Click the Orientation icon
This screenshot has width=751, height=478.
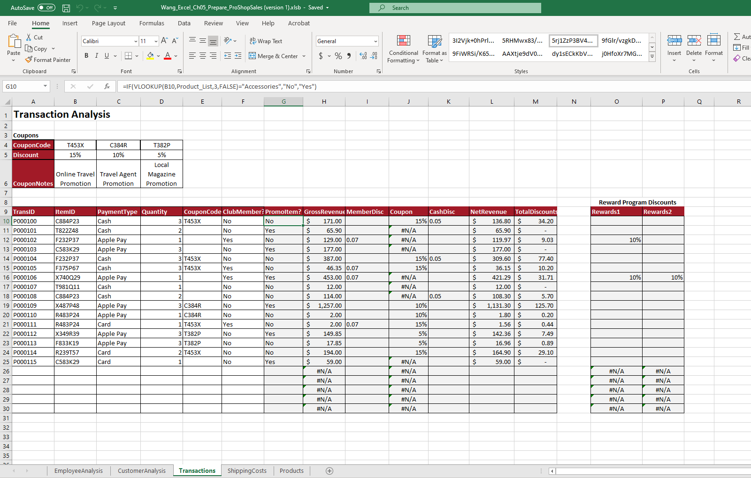228,41
